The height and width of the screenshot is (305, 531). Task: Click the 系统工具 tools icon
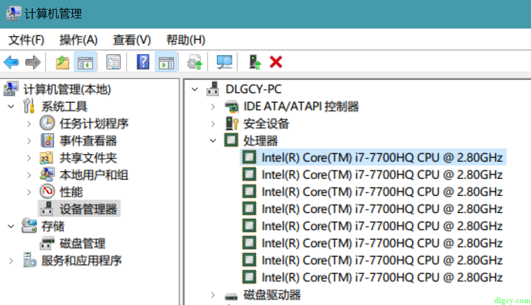tap(29, 106)
